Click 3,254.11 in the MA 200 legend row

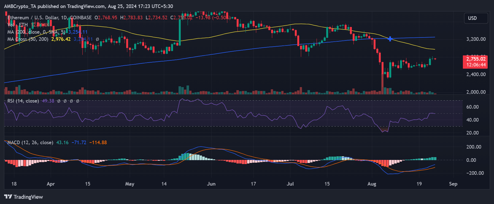pyautogui.click(x=78, y=32)
